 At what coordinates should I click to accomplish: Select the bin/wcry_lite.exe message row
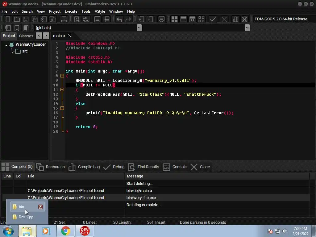[156, 198]
